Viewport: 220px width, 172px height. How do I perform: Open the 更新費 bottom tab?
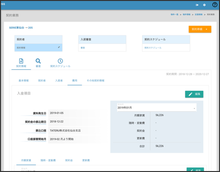pos(86,161)
